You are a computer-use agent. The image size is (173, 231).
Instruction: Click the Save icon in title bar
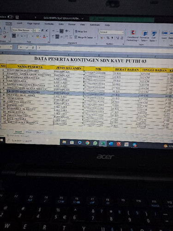point(17,17)
